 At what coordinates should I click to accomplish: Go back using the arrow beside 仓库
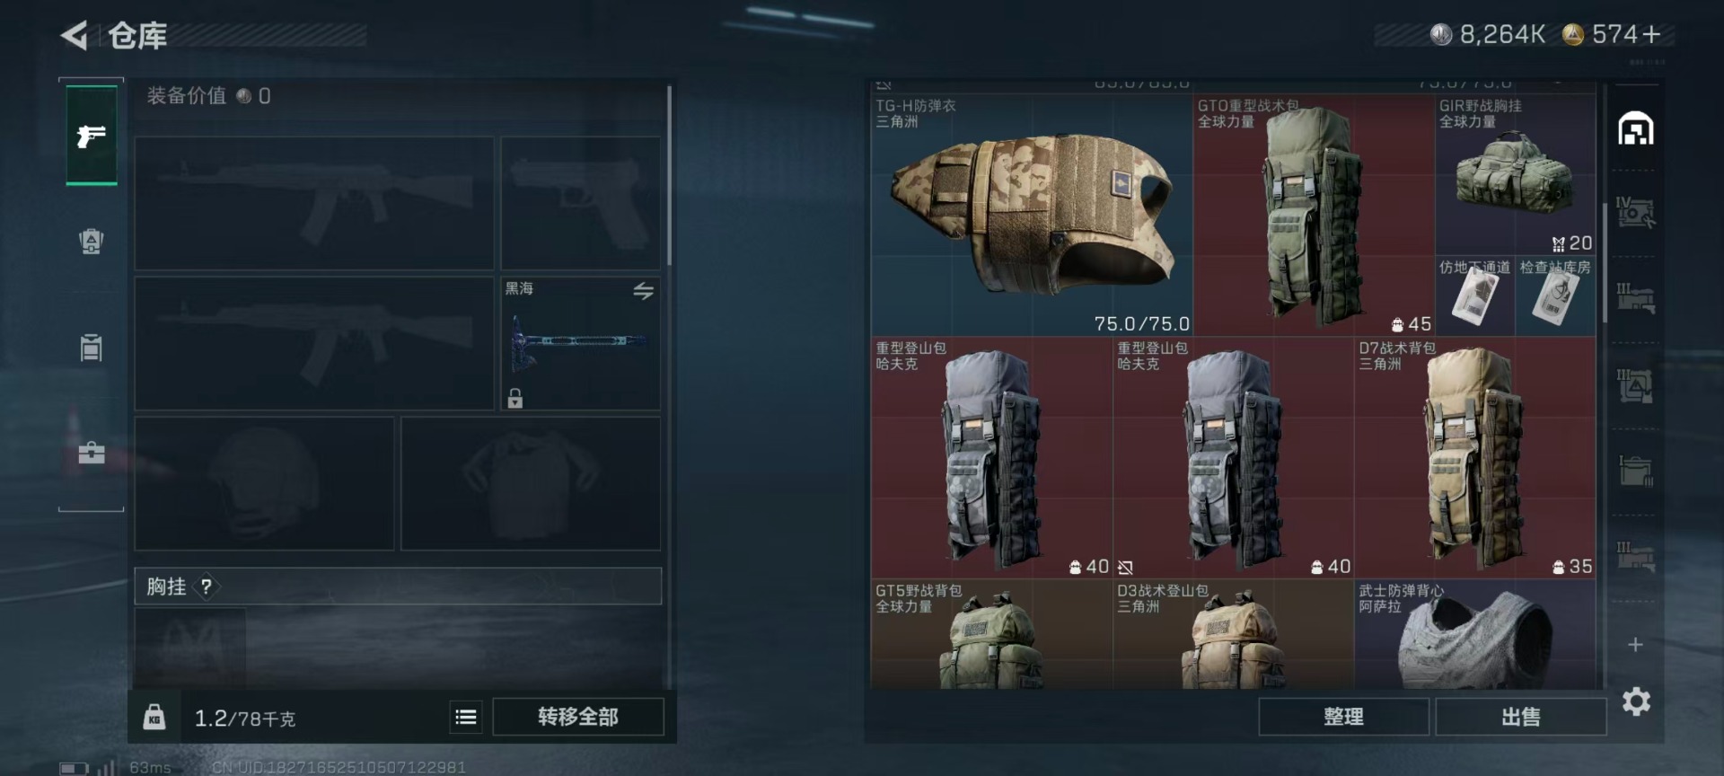point(74,36)
